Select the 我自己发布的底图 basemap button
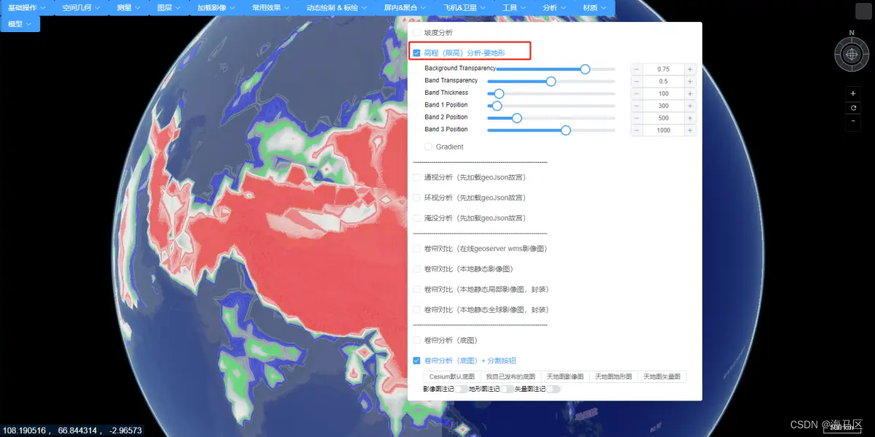 pyautogui.click(x=510, y=377)
